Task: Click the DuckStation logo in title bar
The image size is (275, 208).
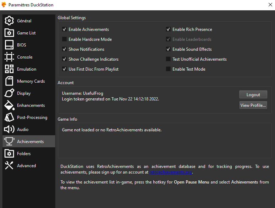Action: click(4, 5)
